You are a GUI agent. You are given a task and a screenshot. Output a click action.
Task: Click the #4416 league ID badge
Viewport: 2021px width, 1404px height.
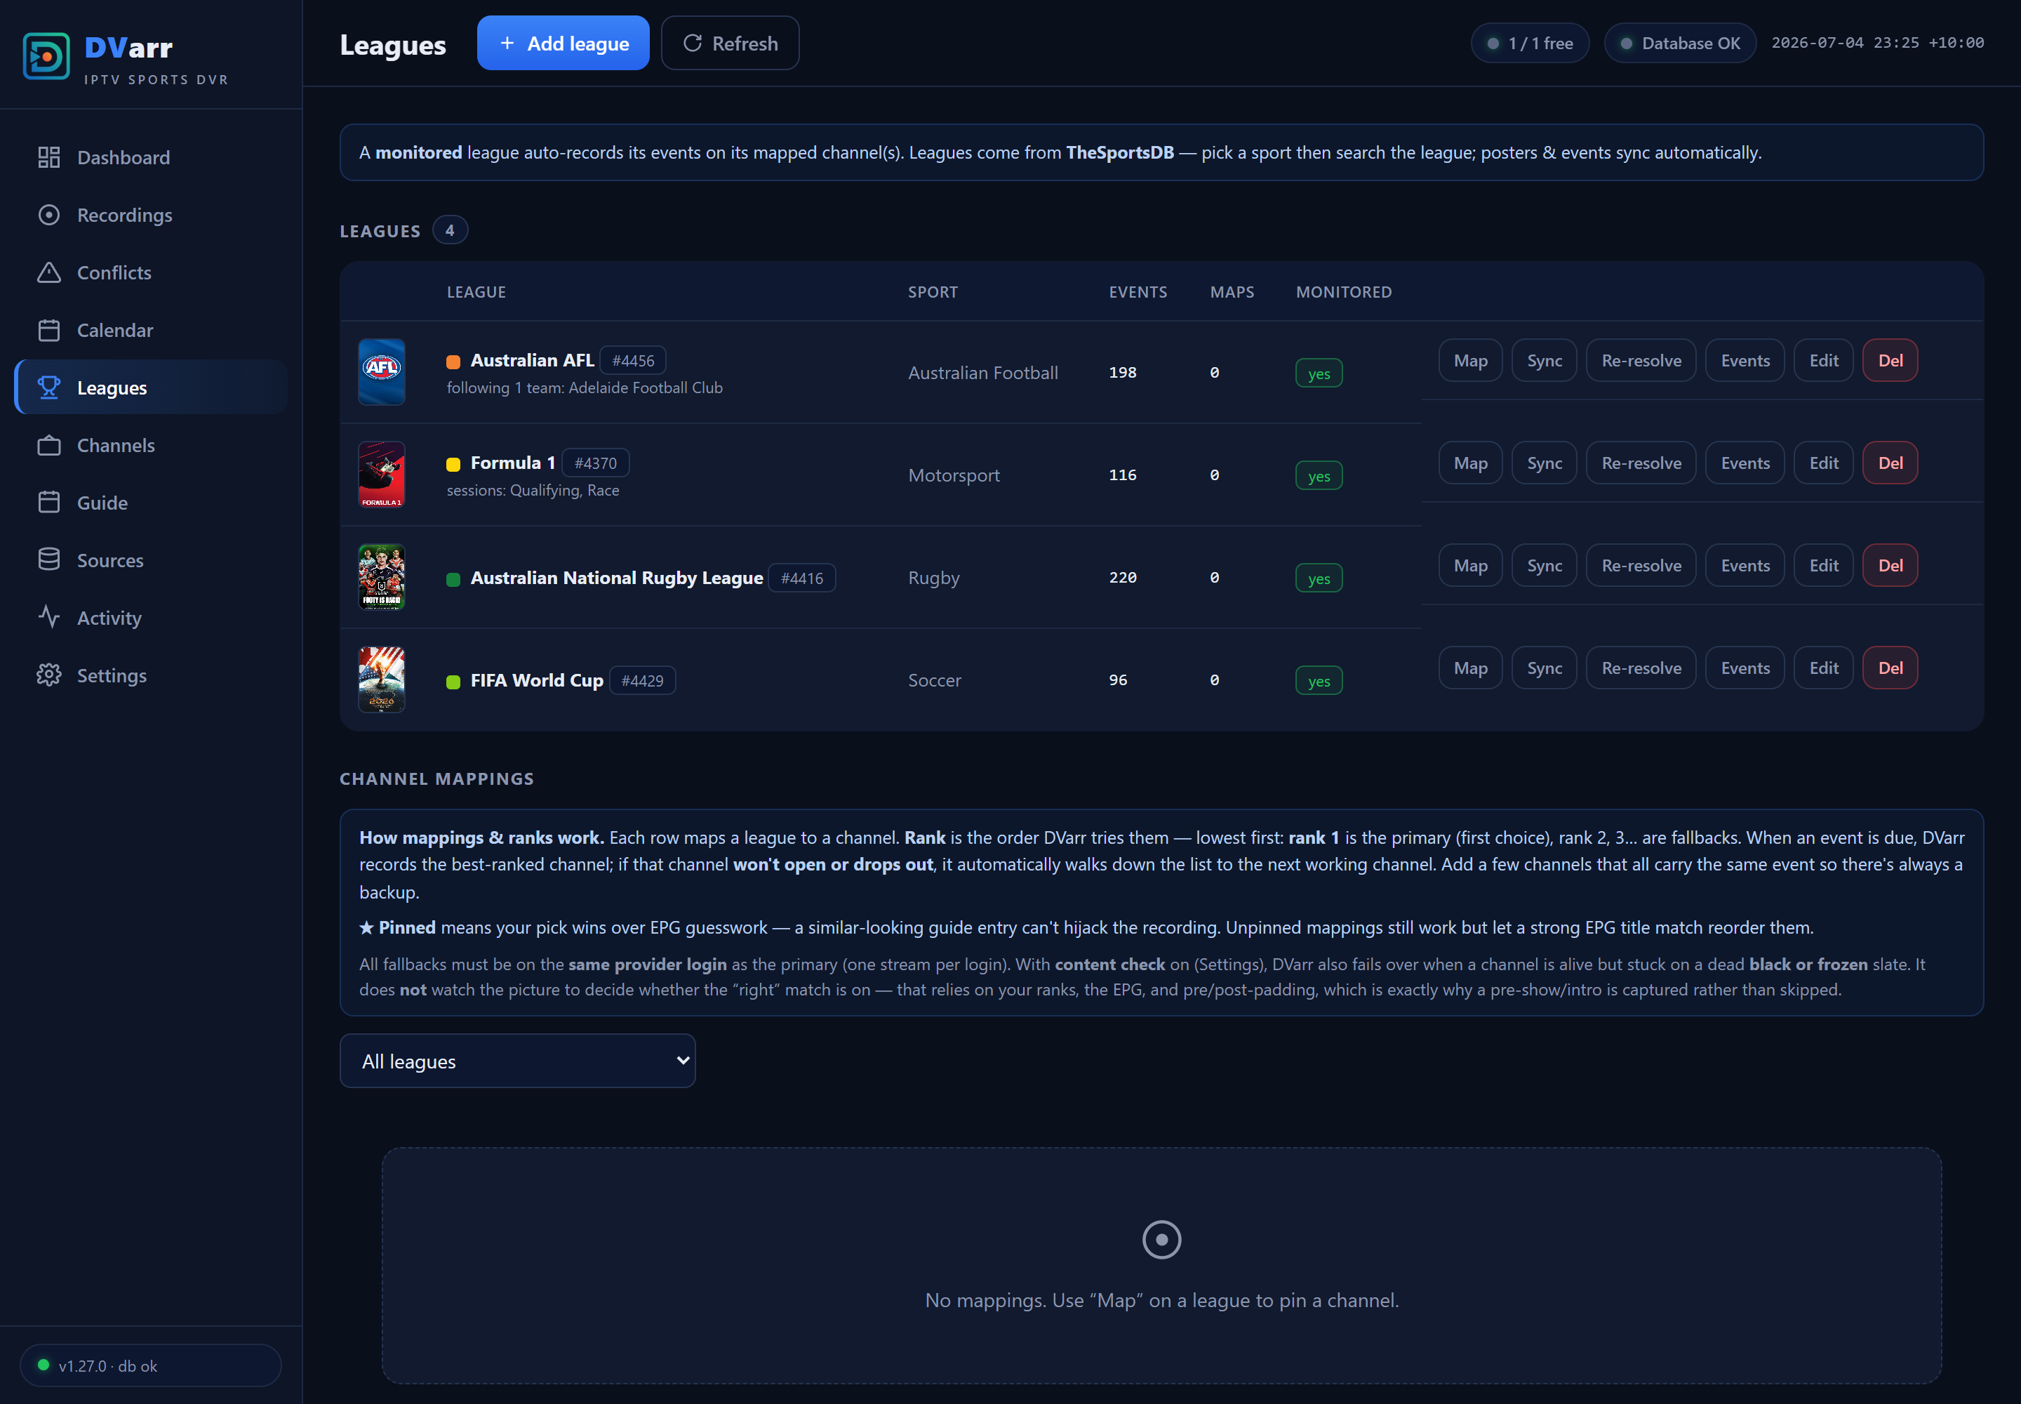click(801, 578)
